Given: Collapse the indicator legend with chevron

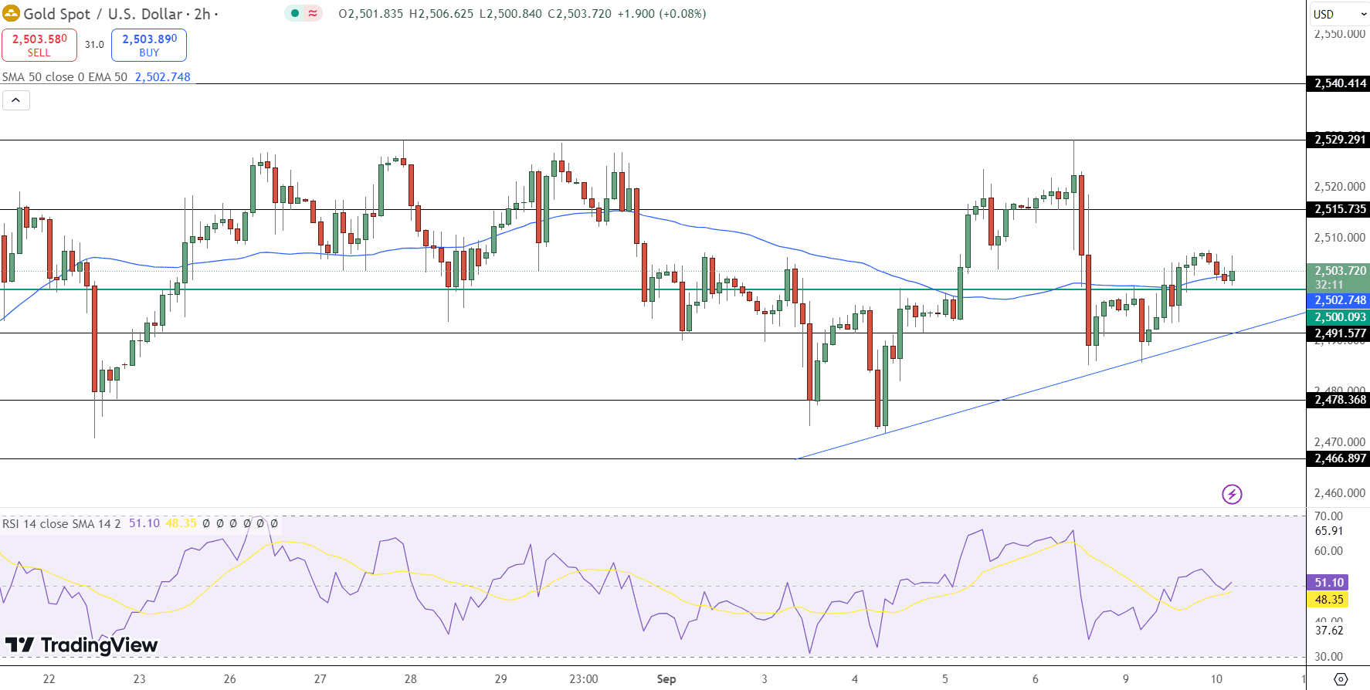Looking at the screenshot, I should tap(16, 100).
